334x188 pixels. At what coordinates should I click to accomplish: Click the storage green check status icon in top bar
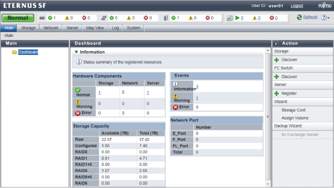pyautogui.click(x=50, y=18)
